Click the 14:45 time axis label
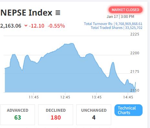The image size is (150, 128). pos(128,97)
